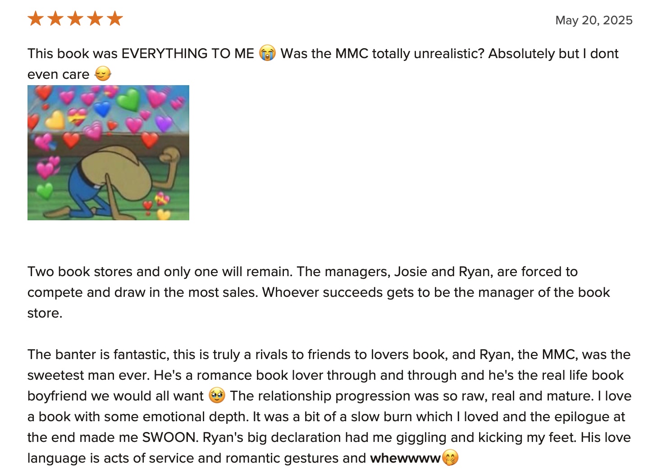Click the hand-over-mouth emoji after 'whewwww'
The width and height of the screenshot is (648, 473).
point(450,458)
